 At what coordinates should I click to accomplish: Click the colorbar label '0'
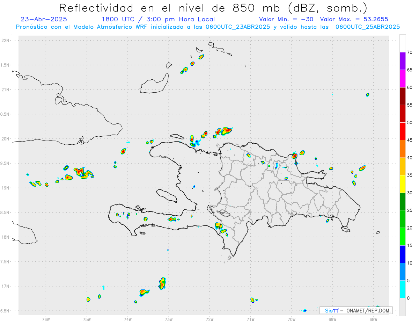(408, 298)
